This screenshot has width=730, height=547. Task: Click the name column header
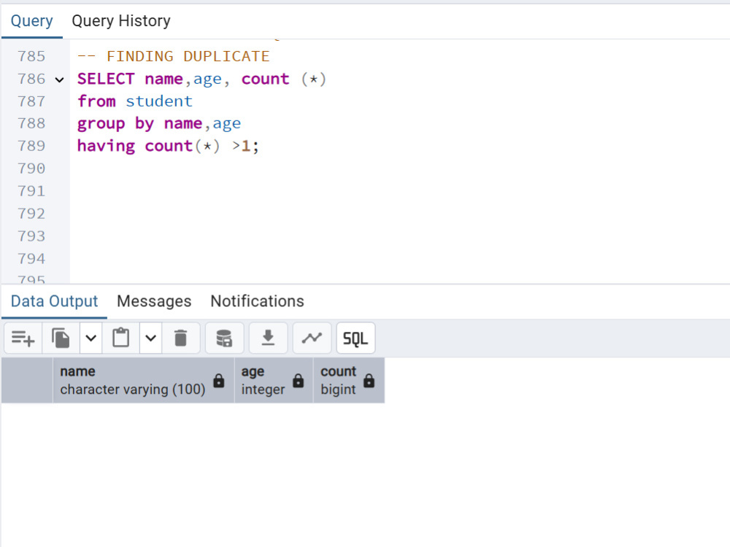tap(143, 380)
